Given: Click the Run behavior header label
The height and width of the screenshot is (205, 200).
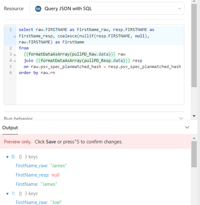Looking at the screenshot, I should point(18,118).
